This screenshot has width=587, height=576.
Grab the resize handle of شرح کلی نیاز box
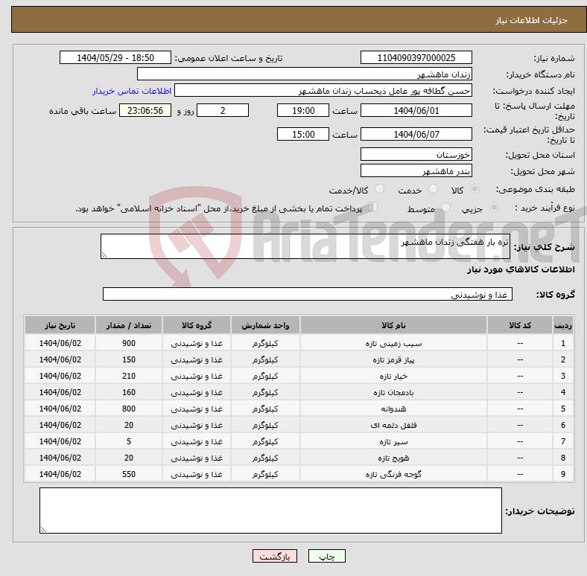coord(104,255)
